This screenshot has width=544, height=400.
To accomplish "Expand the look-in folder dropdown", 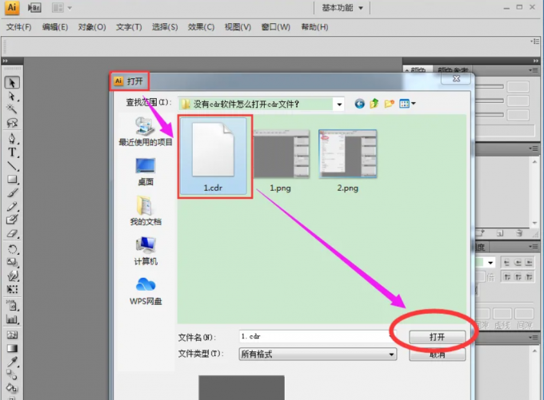I will click(x=339, y=105).
